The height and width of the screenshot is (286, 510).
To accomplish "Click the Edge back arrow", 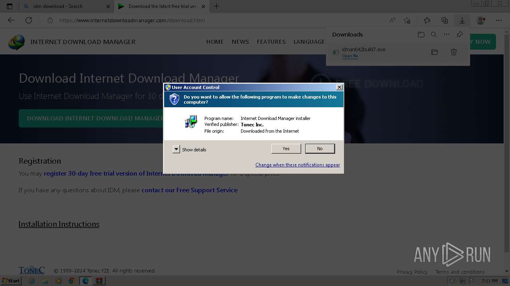I will [x=11, y=20].
